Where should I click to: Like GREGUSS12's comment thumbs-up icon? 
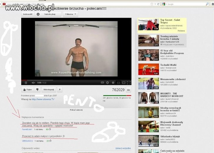coord(50,141)
